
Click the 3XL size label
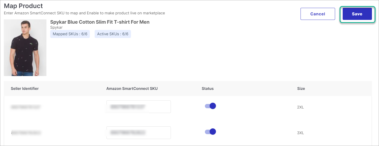[300, 133]
